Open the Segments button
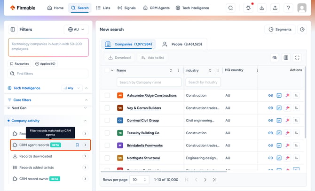 [280, 30]
